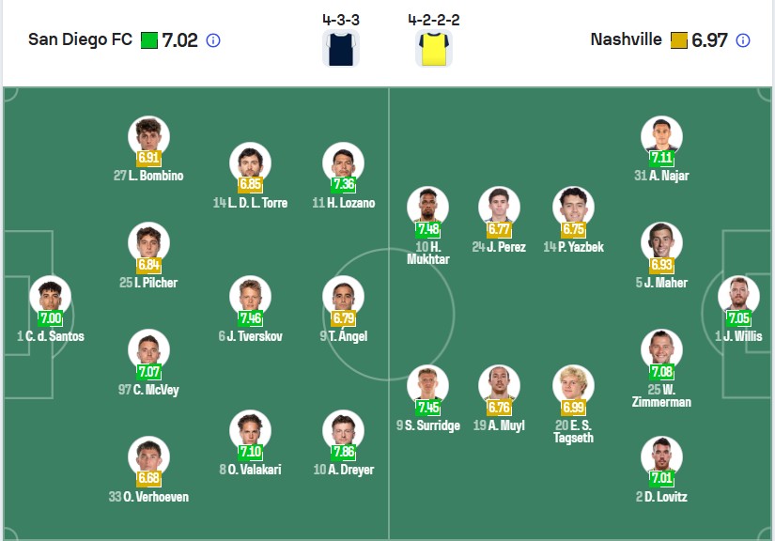Click the info icon beside Nashville rating
Screen dimensions: 775x541
tap(743, 40)
